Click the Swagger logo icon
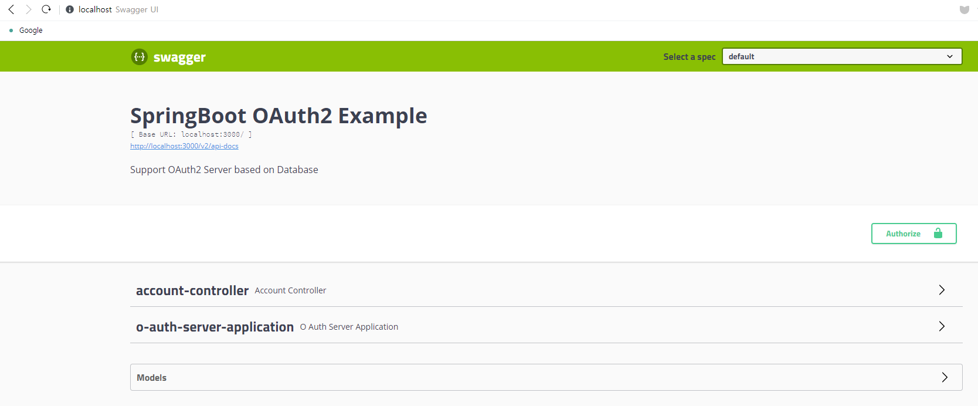Image resolution: width=978 pixels, height=406 pixels. 140,57
